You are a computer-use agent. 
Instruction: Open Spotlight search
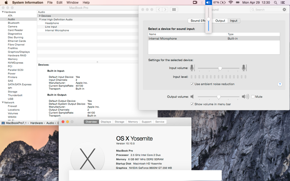[x=275, y=3]
